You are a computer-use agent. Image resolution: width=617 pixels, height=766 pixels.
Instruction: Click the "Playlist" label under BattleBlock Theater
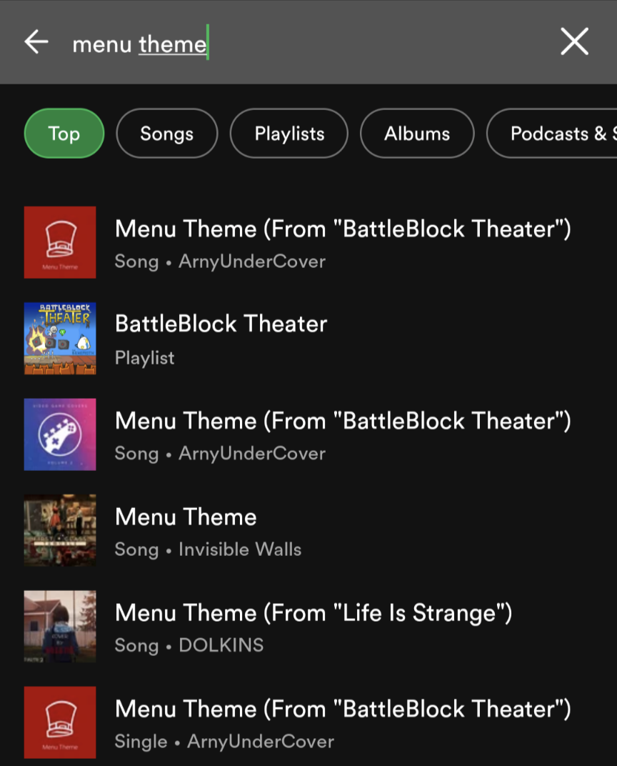pos(144,358)
